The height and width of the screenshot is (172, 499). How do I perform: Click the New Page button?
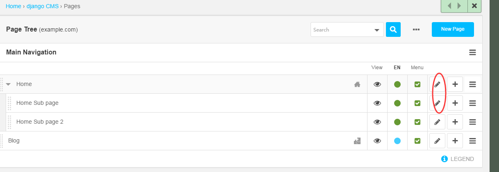pyautogui.click(x=453, y=29)
